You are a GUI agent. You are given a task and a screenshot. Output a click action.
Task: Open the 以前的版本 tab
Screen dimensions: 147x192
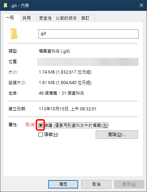[66, 18]
